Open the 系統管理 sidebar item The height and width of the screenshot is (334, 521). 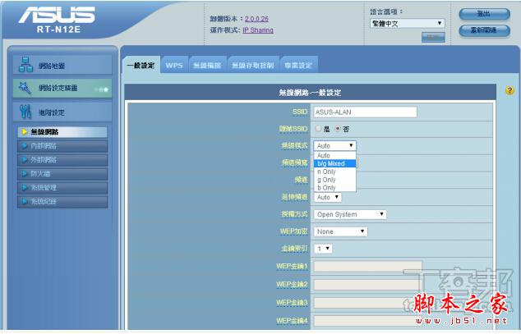[62, 188]
